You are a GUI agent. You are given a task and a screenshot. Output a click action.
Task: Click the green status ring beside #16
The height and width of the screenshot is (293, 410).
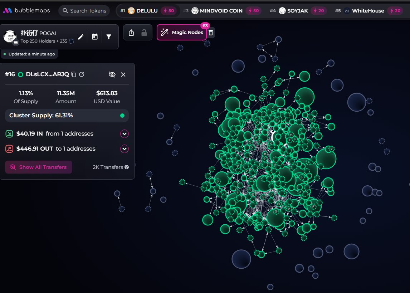coord(20,75)
